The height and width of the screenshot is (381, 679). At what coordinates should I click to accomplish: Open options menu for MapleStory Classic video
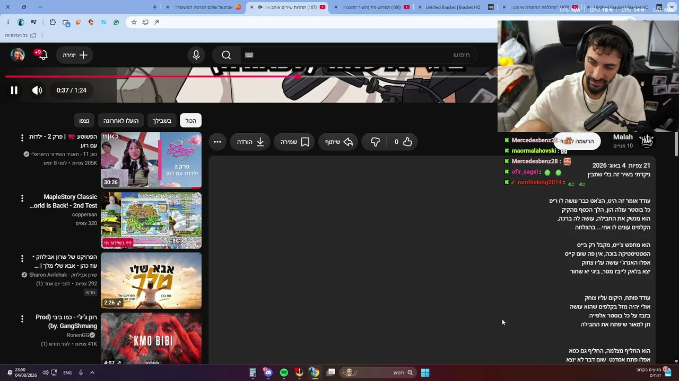tap(22, 198)
